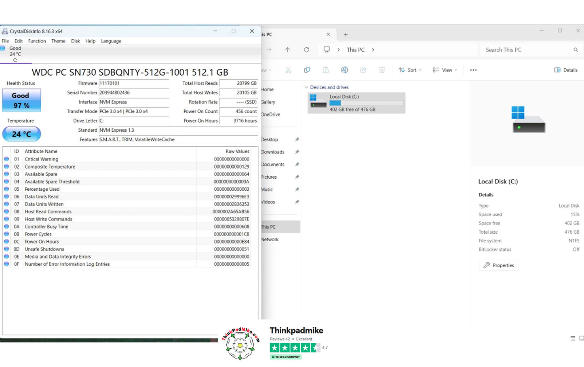The image size is (584, 367).
Task: Click the pin icon next to Pictures
Action: coord(297,177)
